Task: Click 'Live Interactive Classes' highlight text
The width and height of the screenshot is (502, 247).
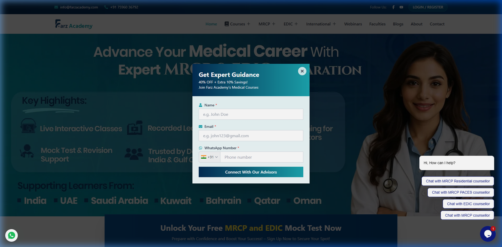Action: click(x=81, y=129)
